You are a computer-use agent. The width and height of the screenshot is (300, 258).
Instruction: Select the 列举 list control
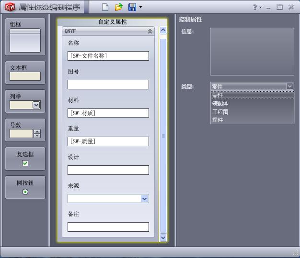click(x=25, y=101)
